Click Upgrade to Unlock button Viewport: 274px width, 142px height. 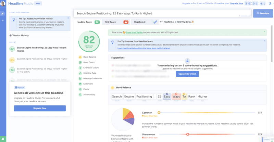point(187,74)
